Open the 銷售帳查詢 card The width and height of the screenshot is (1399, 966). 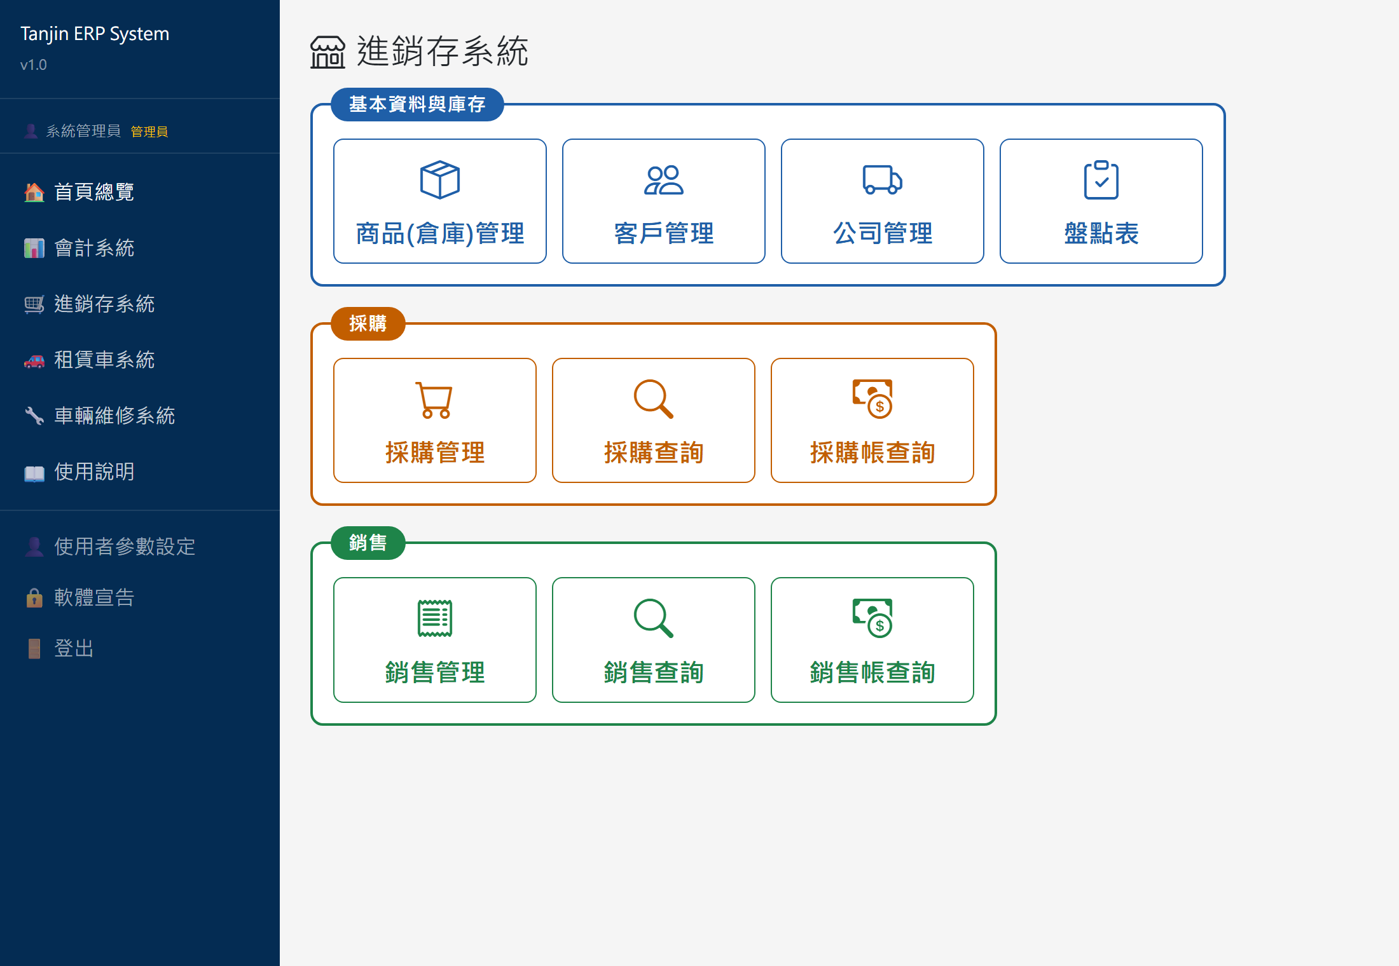coord(872,639)
